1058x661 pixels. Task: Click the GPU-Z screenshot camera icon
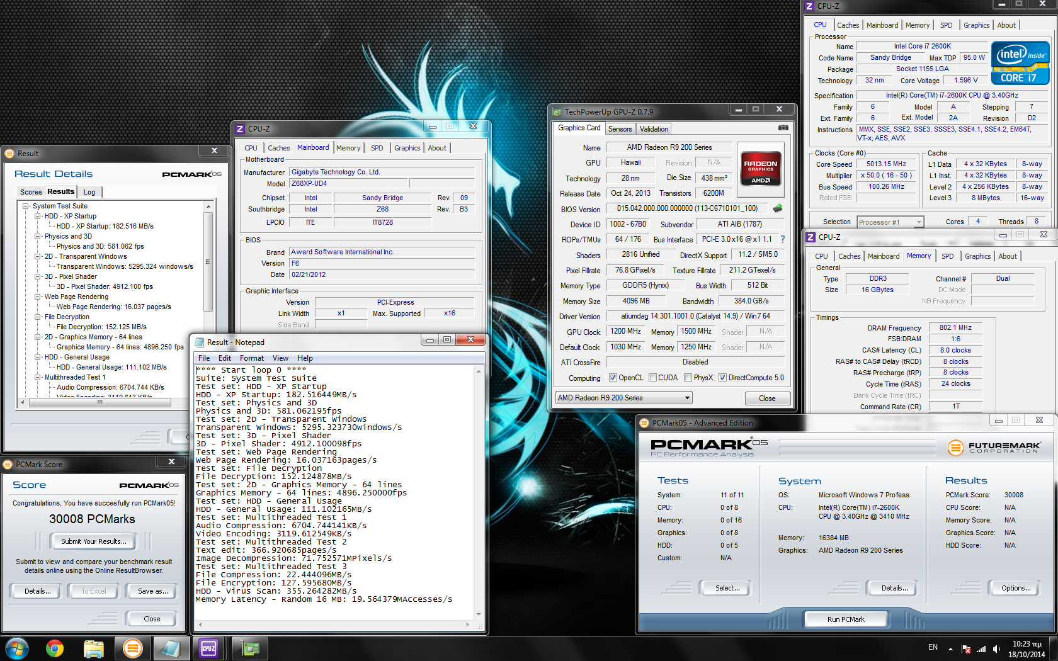[783, 128]
